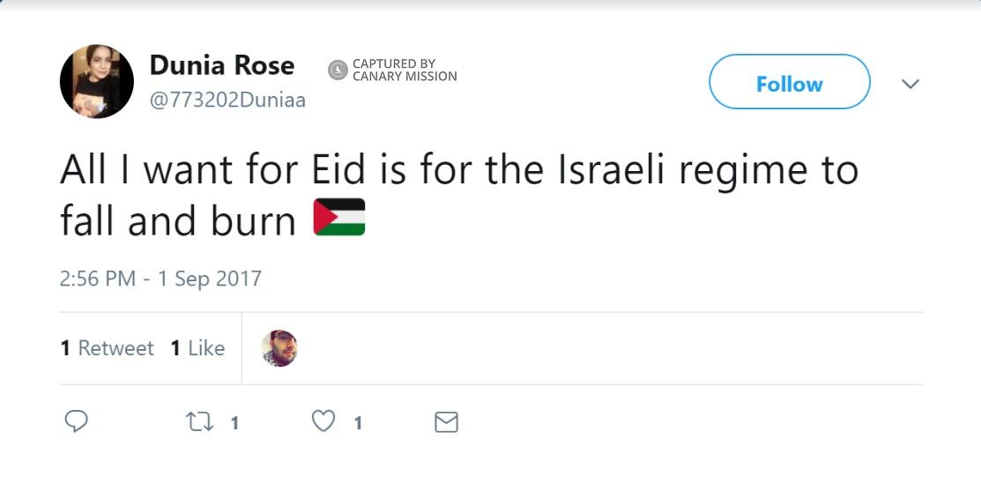Click the Dunia Rose display name
The image size is (981, 477).
222,65
